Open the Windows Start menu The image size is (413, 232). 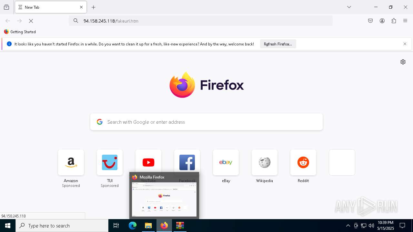[x=8, y=226]
